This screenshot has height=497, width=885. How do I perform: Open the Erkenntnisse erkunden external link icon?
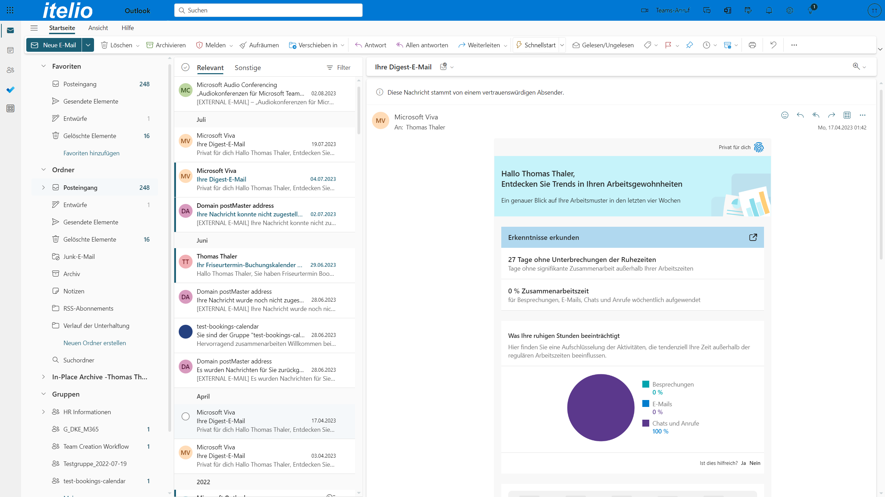[x=753, y=237]
